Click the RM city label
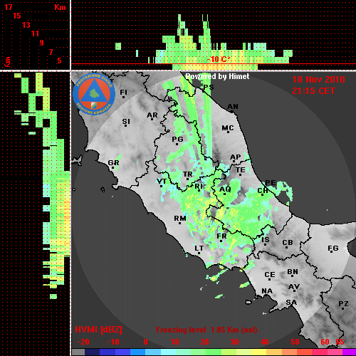This screenshot has width=356, height=356. 180,219
